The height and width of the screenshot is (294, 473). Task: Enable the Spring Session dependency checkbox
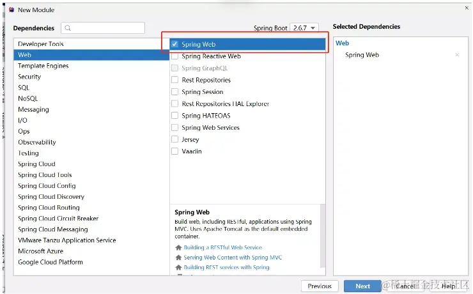174,91
